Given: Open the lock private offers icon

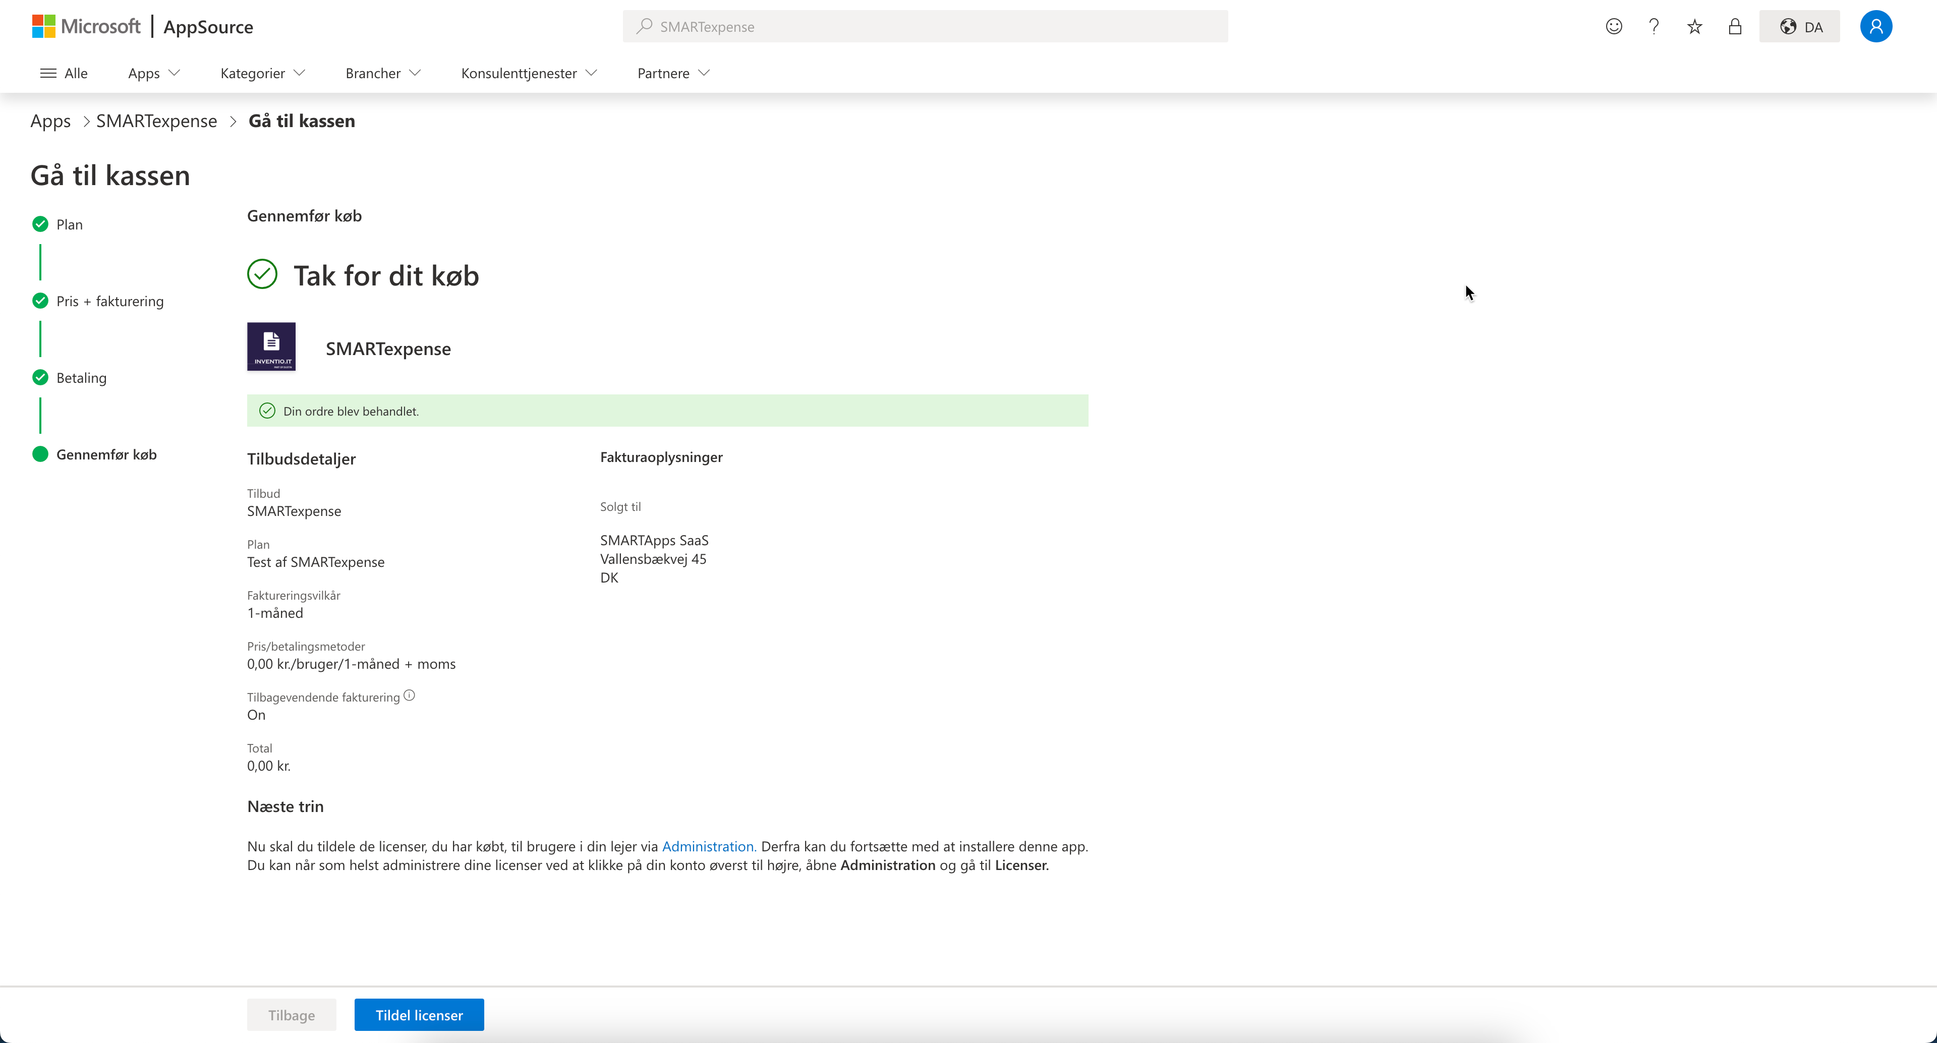Looking at the screenshot, I should 1735,26.
